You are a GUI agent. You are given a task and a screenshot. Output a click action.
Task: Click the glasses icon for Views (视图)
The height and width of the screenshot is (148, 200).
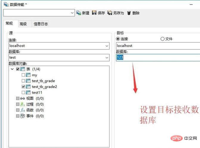[x=22, y=98]
